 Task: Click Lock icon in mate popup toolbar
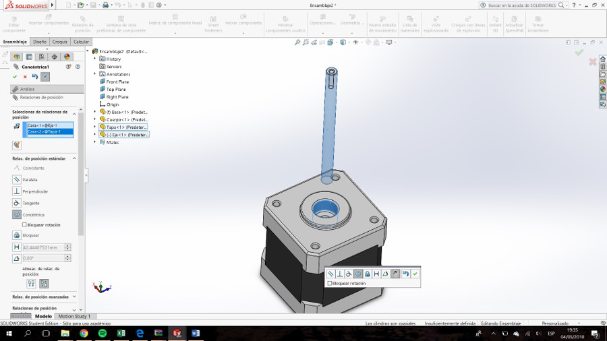tap(368, 274)
